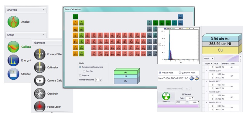243x118 pixels.
Task: Uncheck the Repeat checkbox
Action: pyautogui.click(x=183, y=94)
